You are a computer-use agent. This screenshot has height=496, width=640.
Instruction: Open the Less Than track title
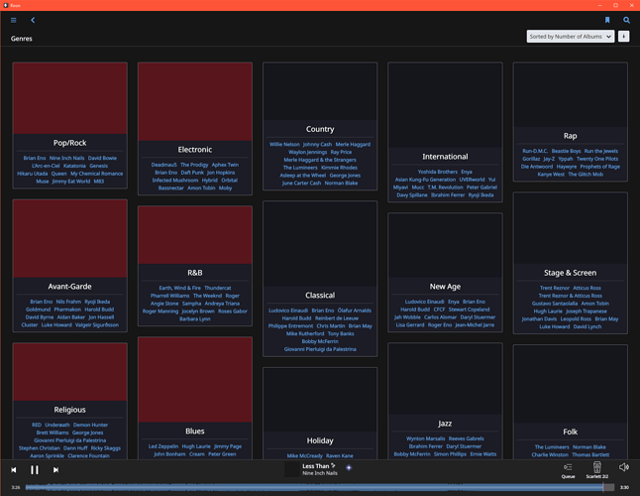(x=315, y=466)
